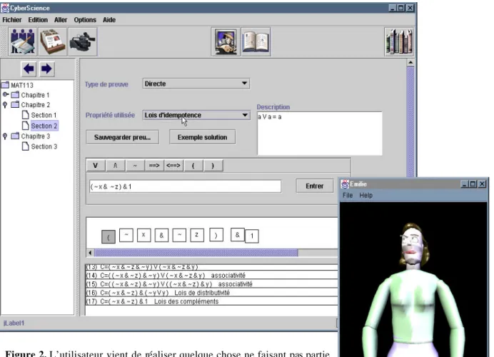Minimize the Emilie window
494x357 pixels.
pyautogui.click(x=465, y=183)
